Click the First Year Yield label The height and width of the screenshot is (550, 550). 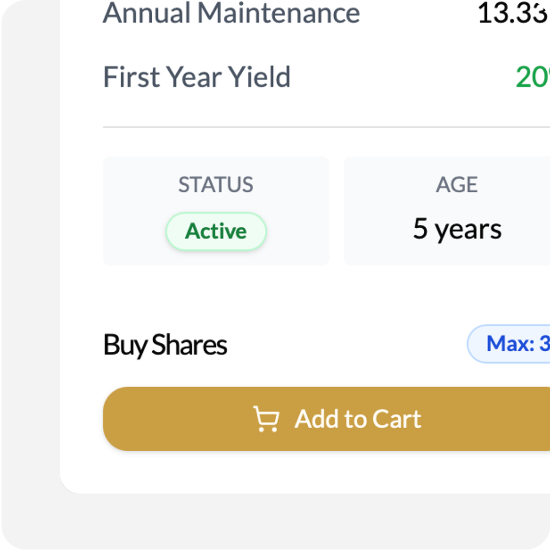[x=197, y=77]
